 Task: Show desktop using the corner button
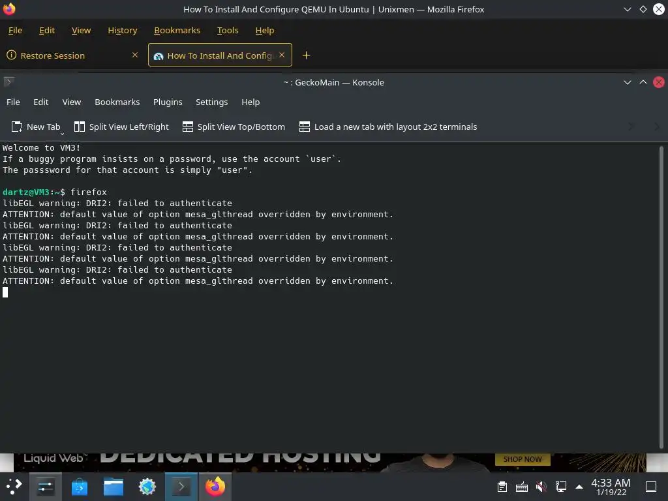coord(651,487)
